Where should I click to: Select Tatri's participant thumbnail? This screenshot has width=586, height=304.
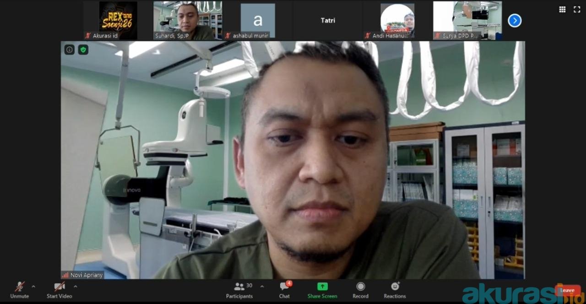pos(328,21)
